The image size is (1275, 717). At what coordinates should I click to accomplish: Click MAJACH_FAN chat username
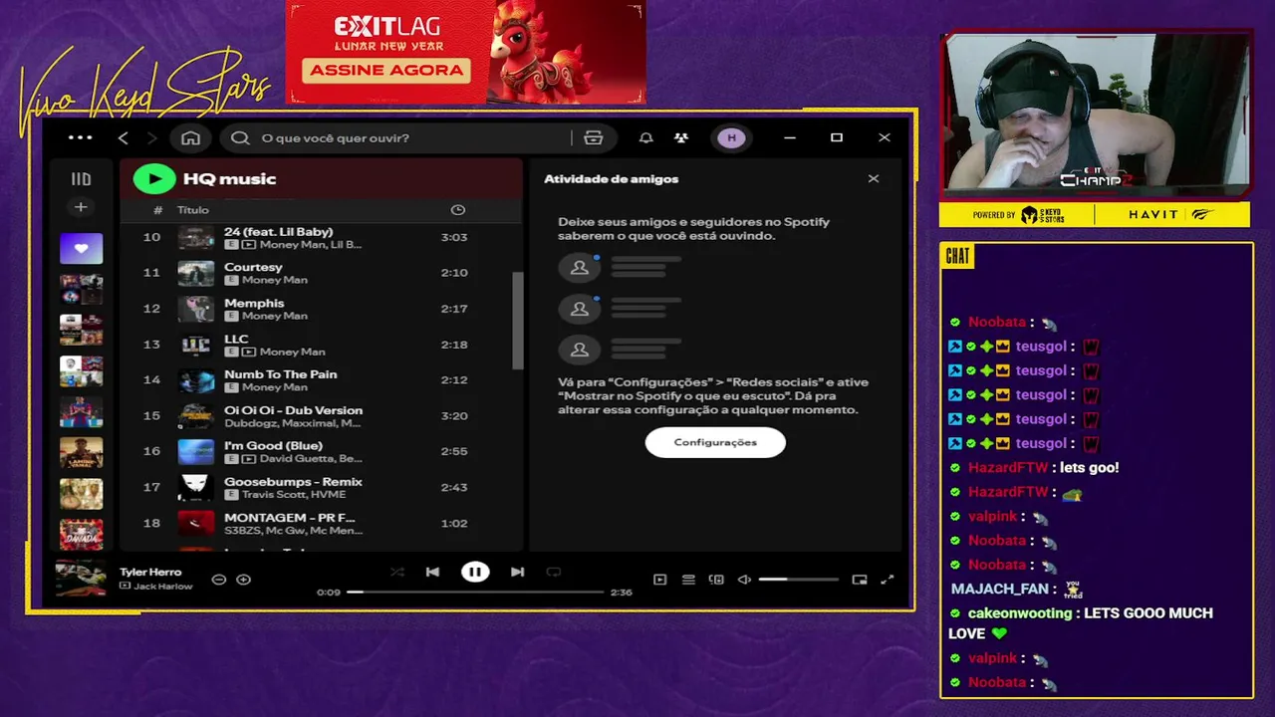point(999,590)
